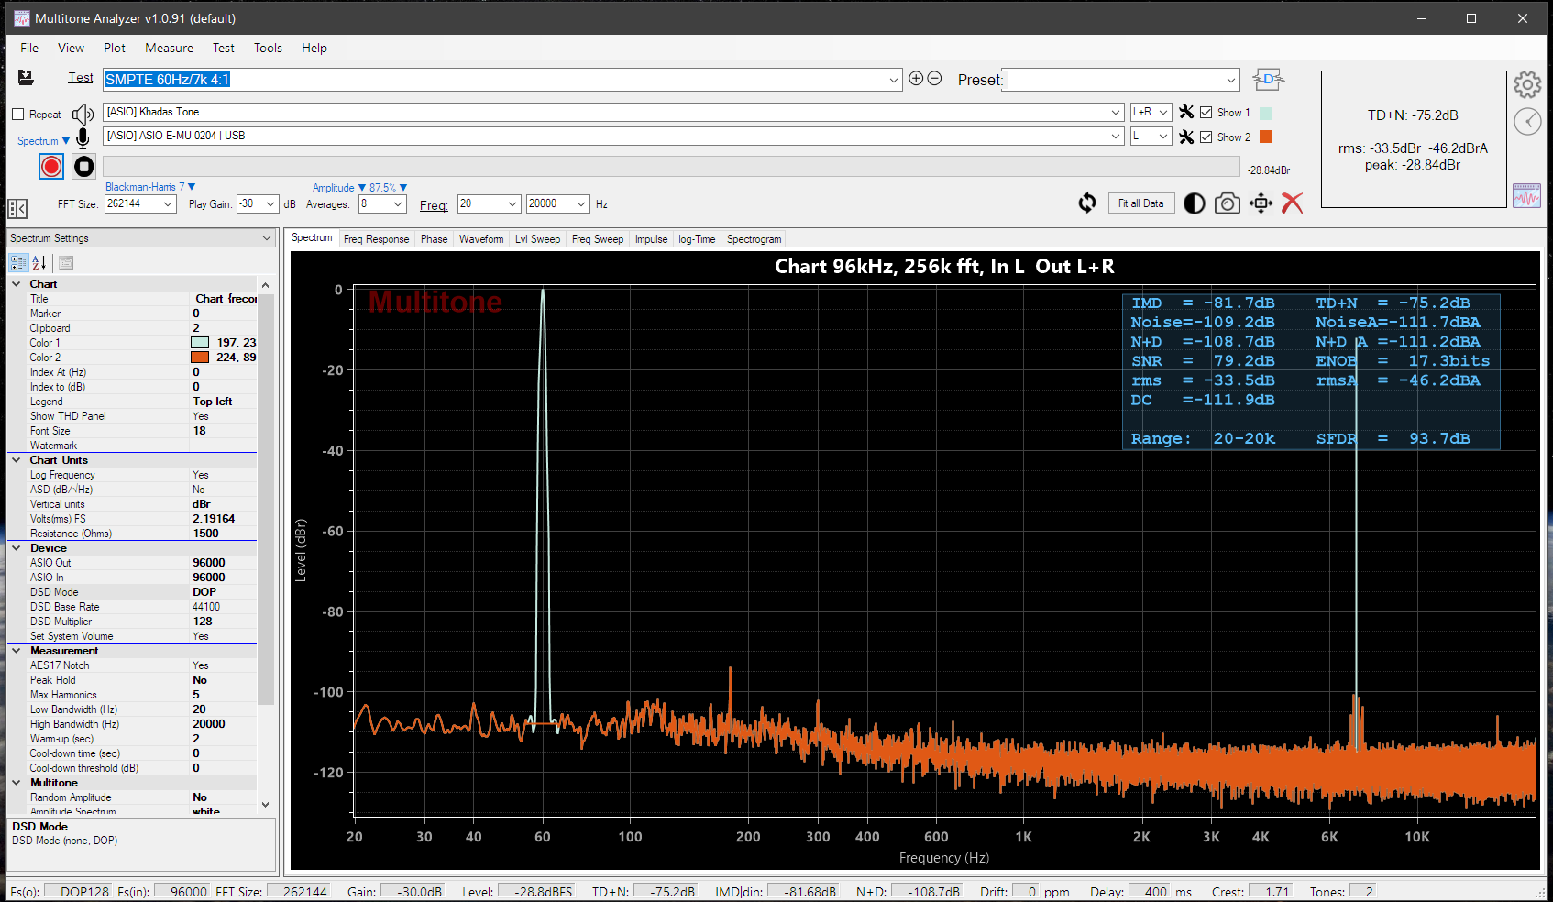Click the property pages icon
The height and width of the screenshot is (902, 1553).
[x=66, y=263]
